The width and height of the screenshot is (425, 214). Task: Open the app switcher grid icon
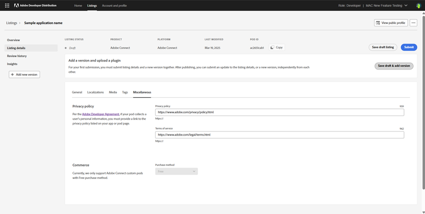7,6
